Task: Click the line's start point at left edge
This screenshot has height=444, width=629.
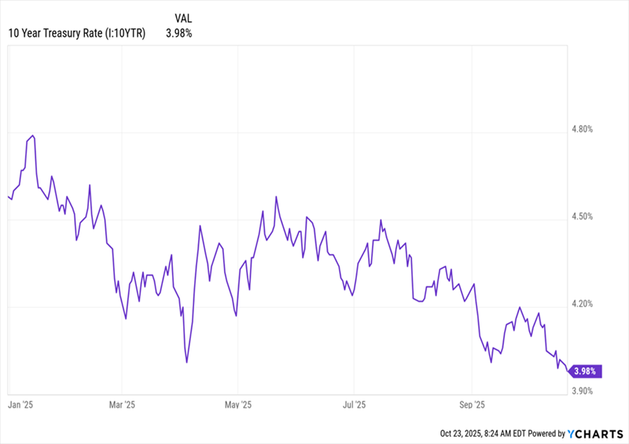Action: 8,196
